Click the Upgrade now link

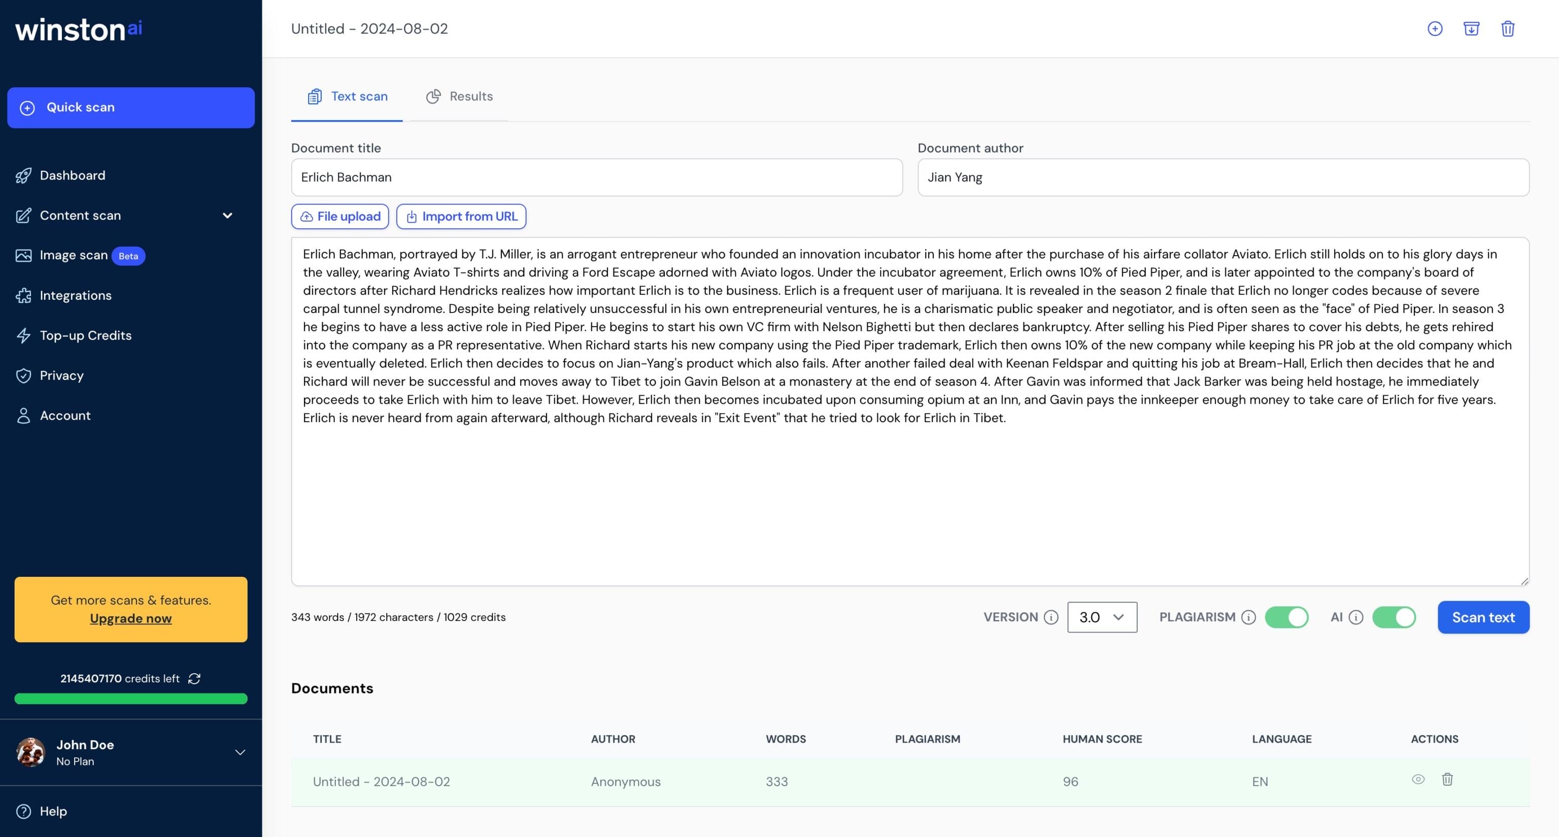pyautogui.click(x=130, y=618)
